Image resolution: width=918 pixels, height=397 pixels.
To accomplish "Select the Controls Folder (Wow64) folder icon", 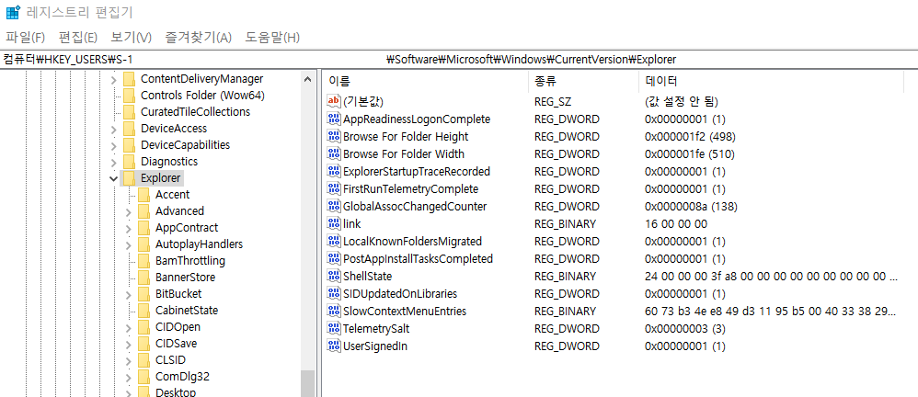I will tap(129, 96).
